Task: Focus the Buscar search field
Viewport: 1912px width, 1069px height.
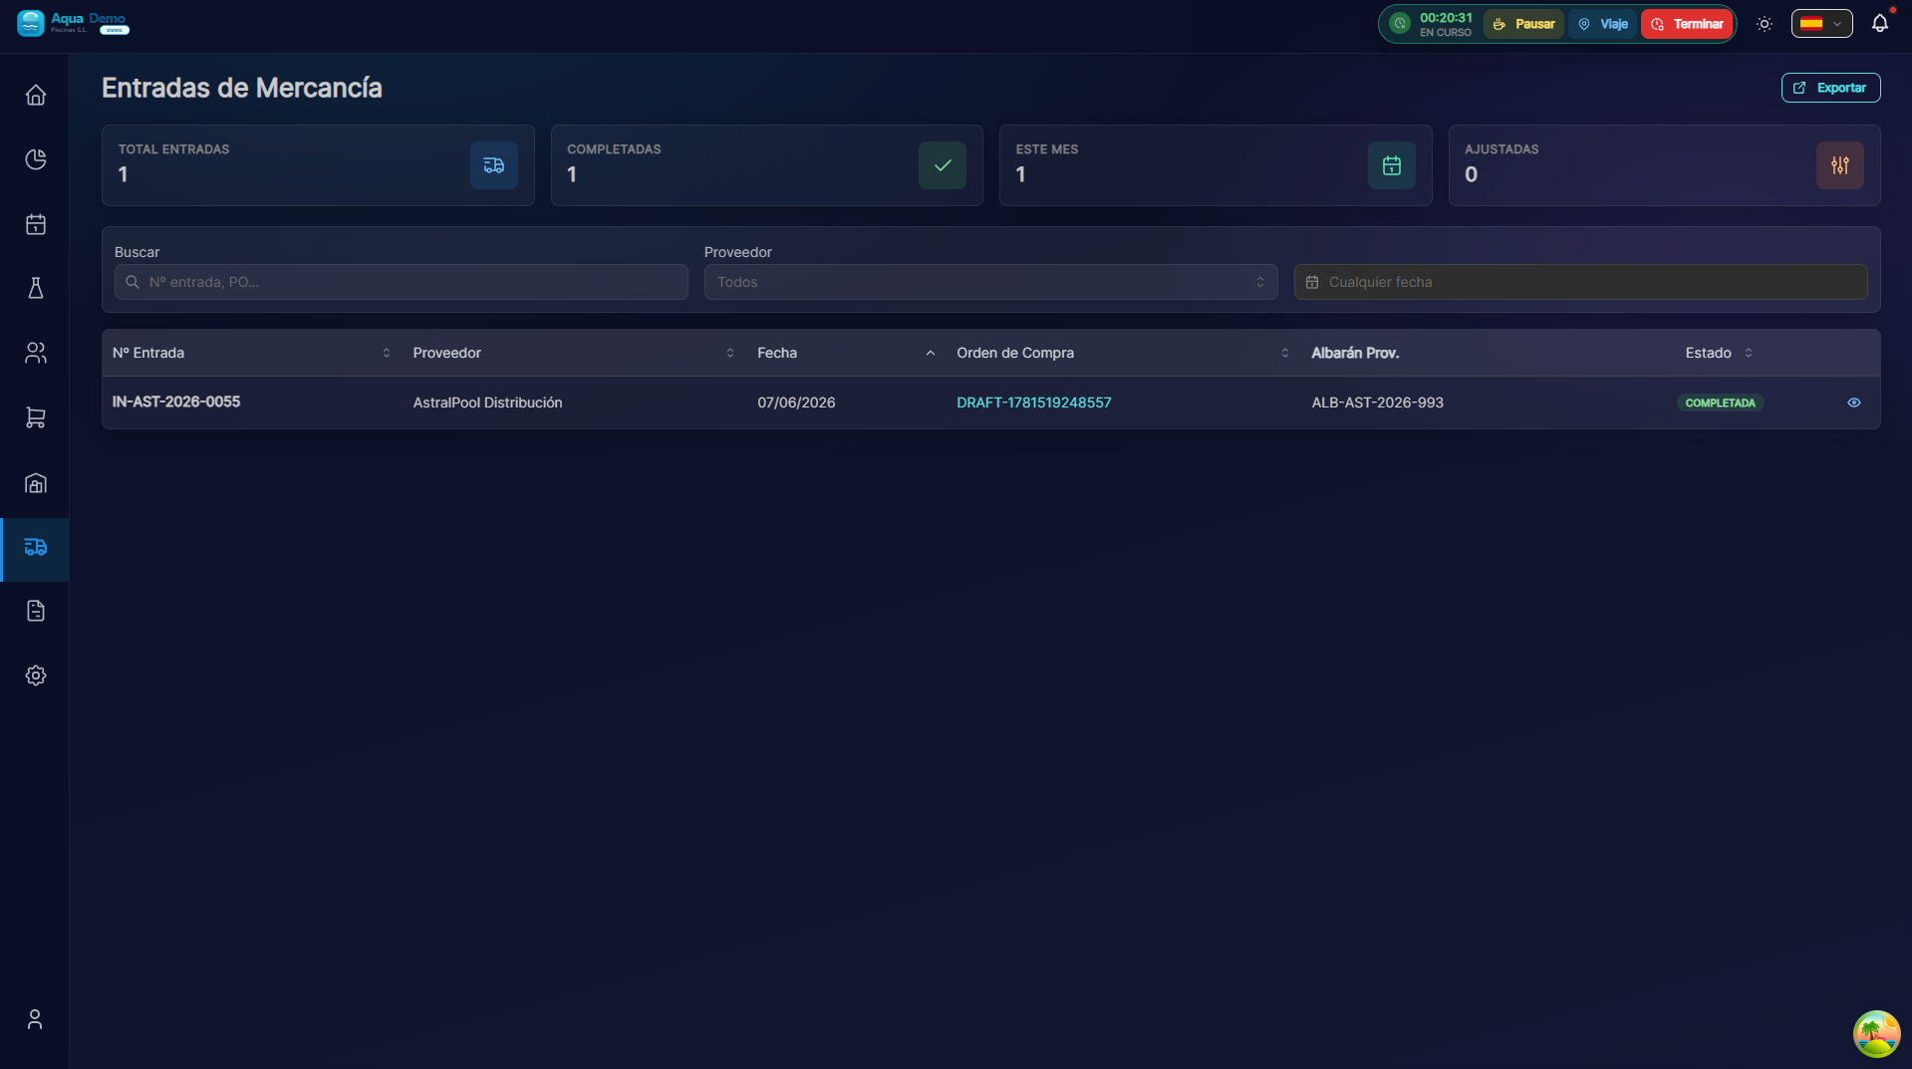Action: (x=402, y=282)
